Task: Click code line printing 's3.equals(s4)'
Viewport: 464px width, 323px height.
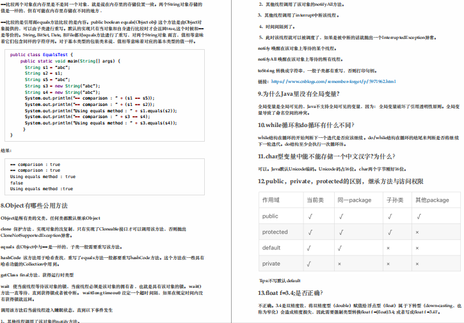Action: tap(100, 123)
